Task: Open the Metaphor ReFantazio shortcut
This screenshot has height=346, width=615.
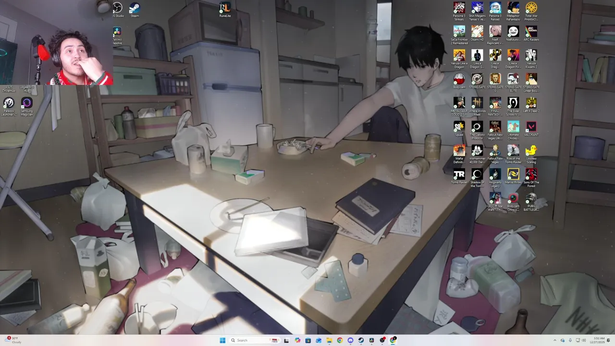Action: (x=513, y=11)
